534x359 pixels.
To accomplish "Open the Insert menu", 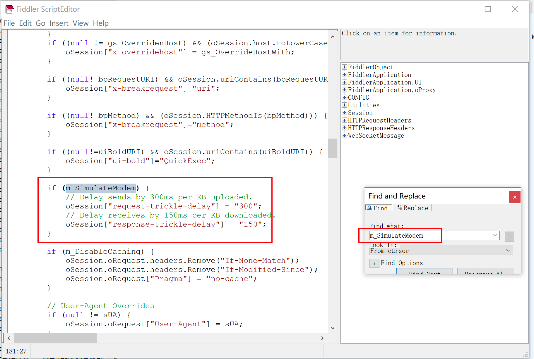I will [59, 23].
